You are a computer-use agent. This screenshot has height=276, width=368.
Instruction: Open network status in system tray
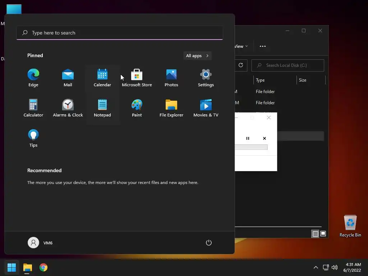point(326,267)
